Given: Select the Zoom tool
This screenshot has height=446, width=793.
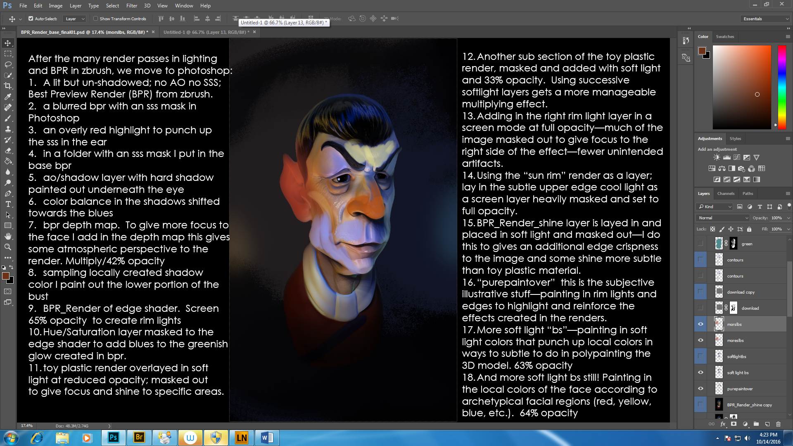Looking at the screenshot, I should [8, 247].
